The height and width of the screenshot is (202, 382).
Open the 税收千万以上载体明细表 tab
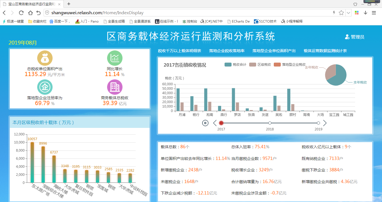(x=180, y=51)
